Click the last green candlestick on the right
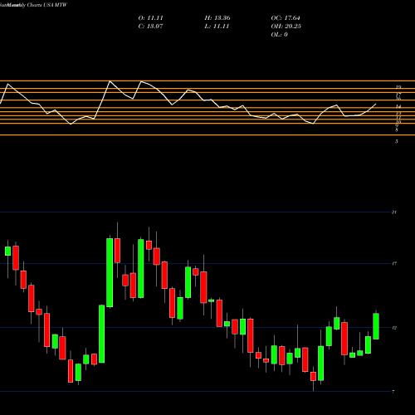This screenshot has height=415, width=415. pyautogui.click(x=376, y=326)
